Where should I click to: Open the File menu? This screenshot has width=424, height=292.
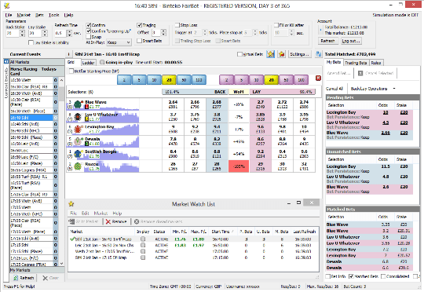coord(9,15)
